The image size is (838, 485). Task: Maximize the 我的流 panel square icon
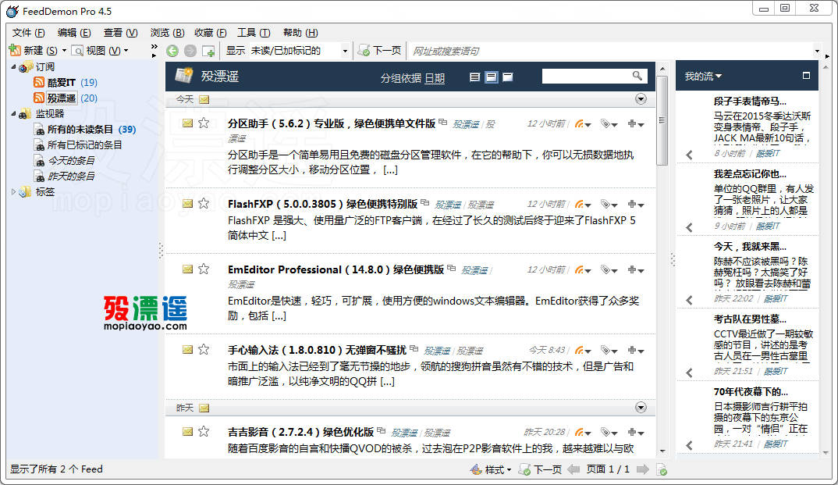(x=807, y=76)
